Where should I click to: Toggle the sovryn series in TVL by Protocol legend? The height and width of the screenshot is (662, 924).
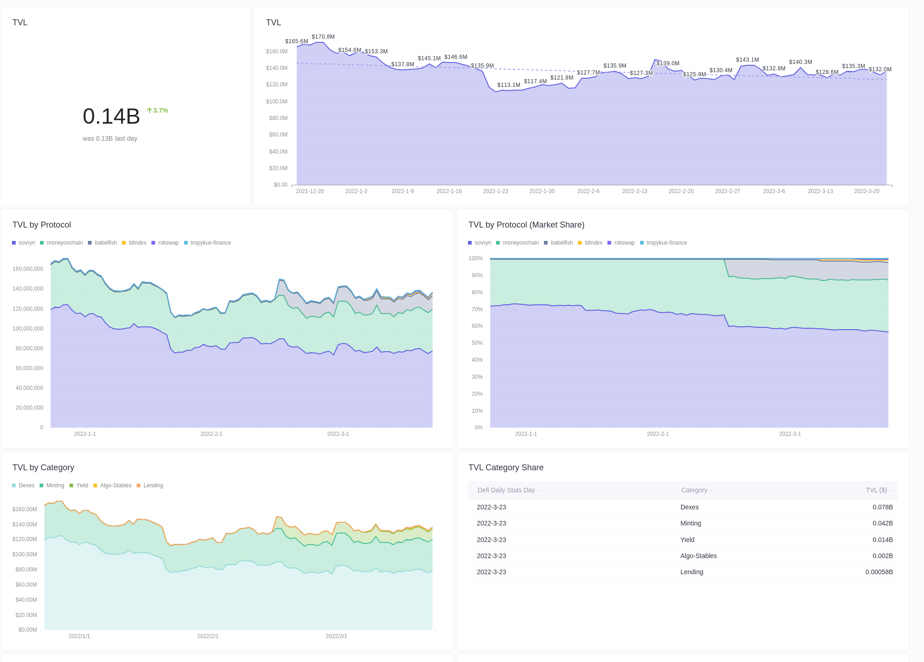click(27, 242)
